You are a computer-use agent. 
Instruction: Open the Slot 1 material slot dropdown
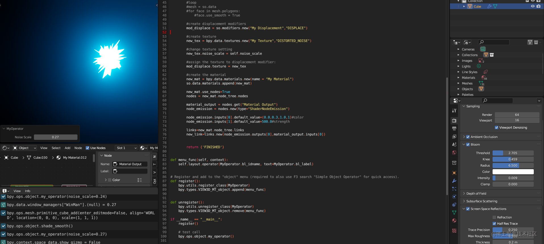point(126,148)
